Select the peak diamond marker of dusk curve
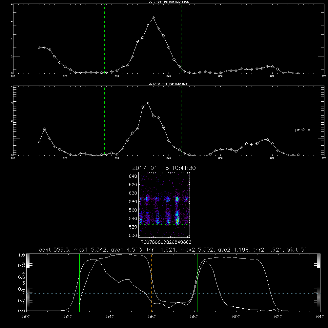This screenshot has width=328, height=328. pyautogui.click(x=148, y=103)
